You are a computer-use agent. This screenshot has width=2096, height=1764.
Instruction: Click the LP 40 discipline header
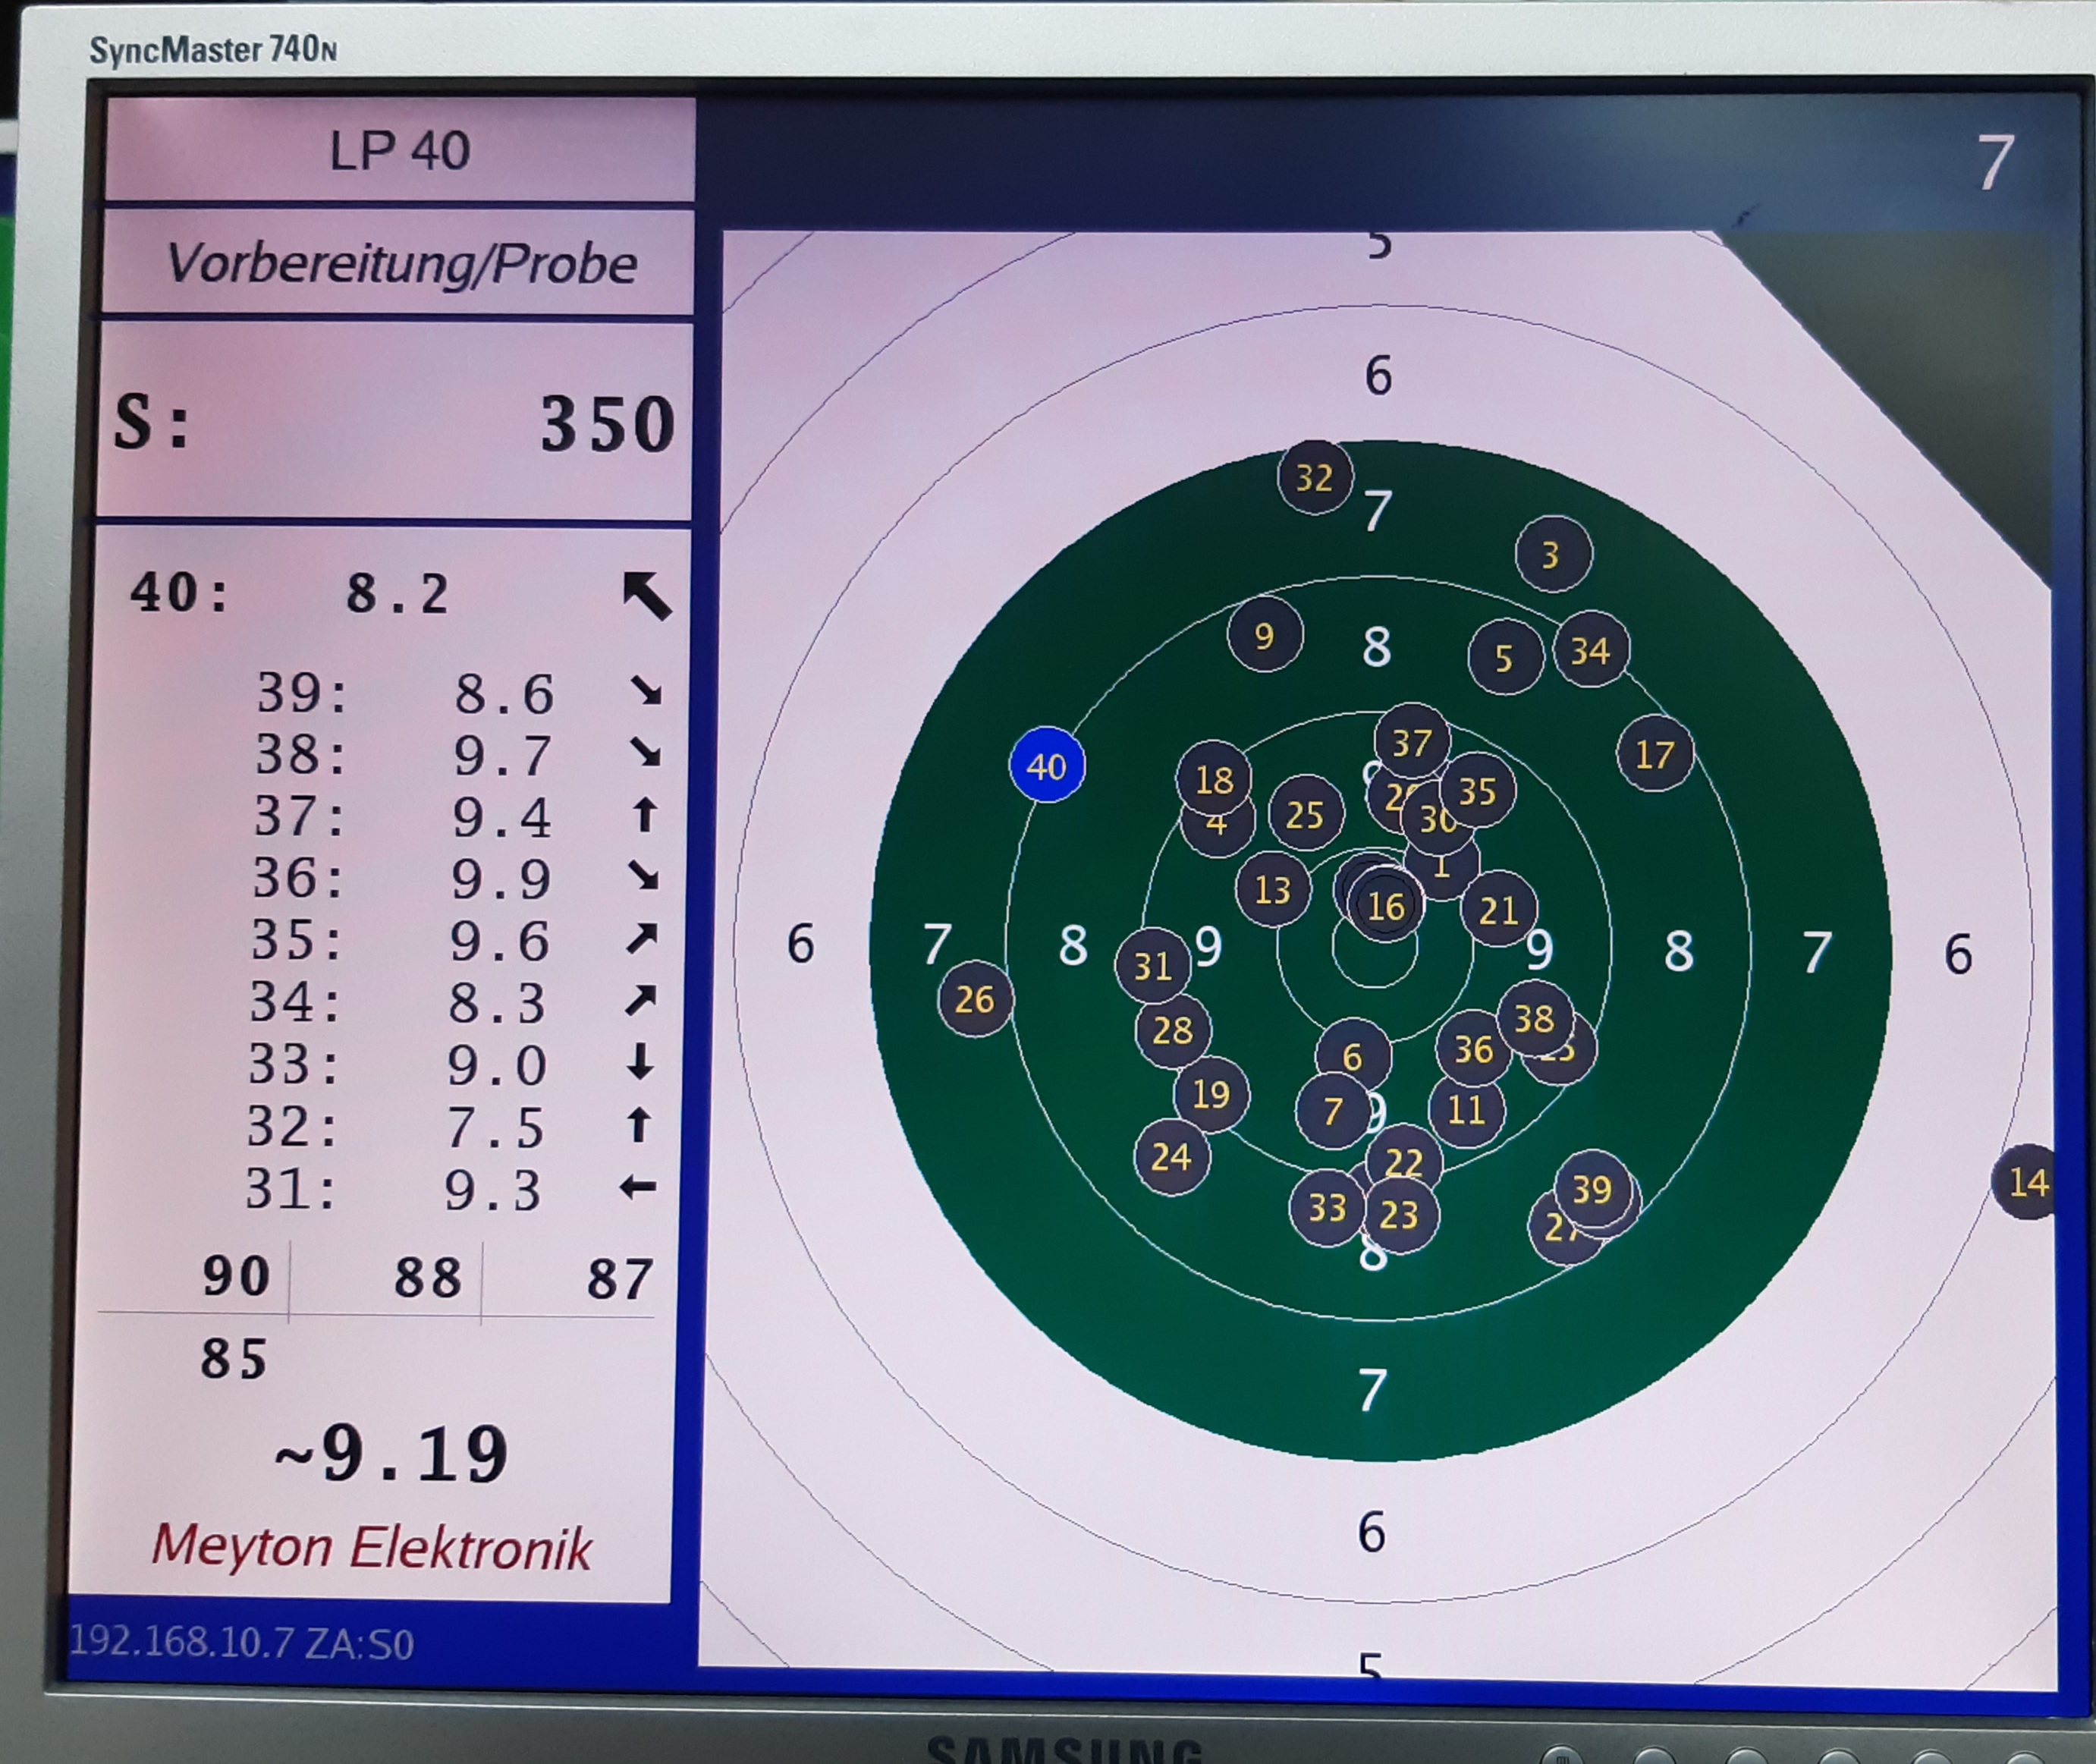click(x=400, y=151)
